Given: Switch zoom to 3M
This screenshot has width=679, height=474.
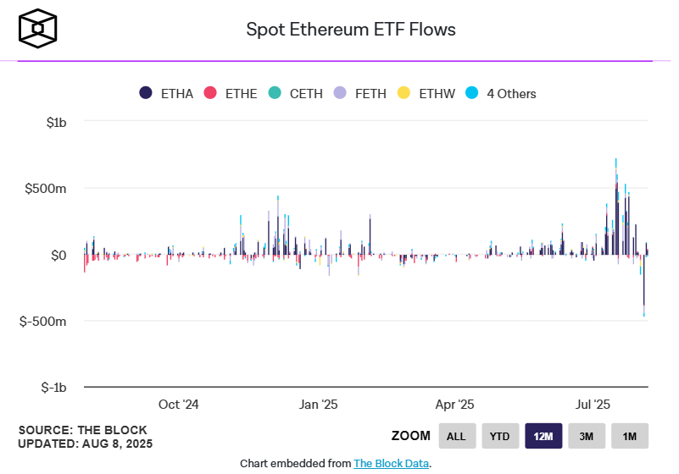Looking at the screenshot, I should pos(587,436).
